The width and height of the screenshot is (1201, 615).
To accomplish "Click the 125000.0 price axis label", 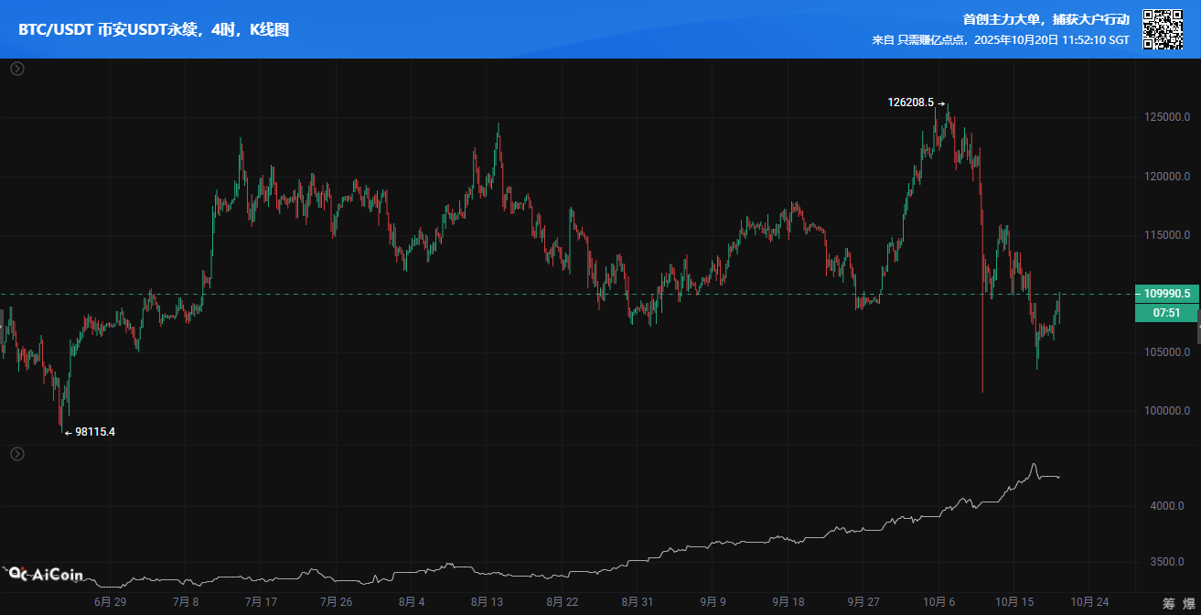I will [1166, 118].
